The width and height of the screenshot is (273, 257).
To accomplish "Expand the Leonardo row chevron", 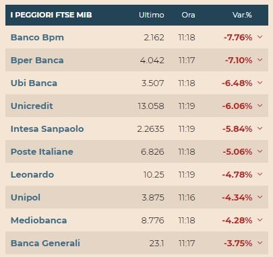I will coord(260,174).
